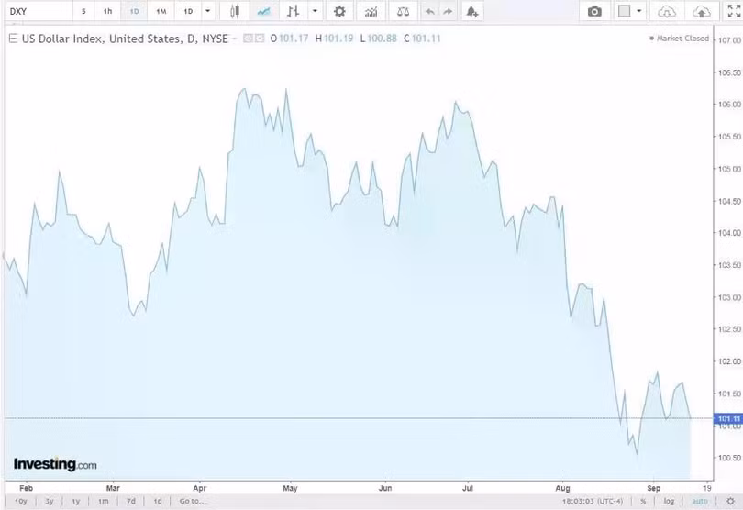Select the 1M interval

161,11
